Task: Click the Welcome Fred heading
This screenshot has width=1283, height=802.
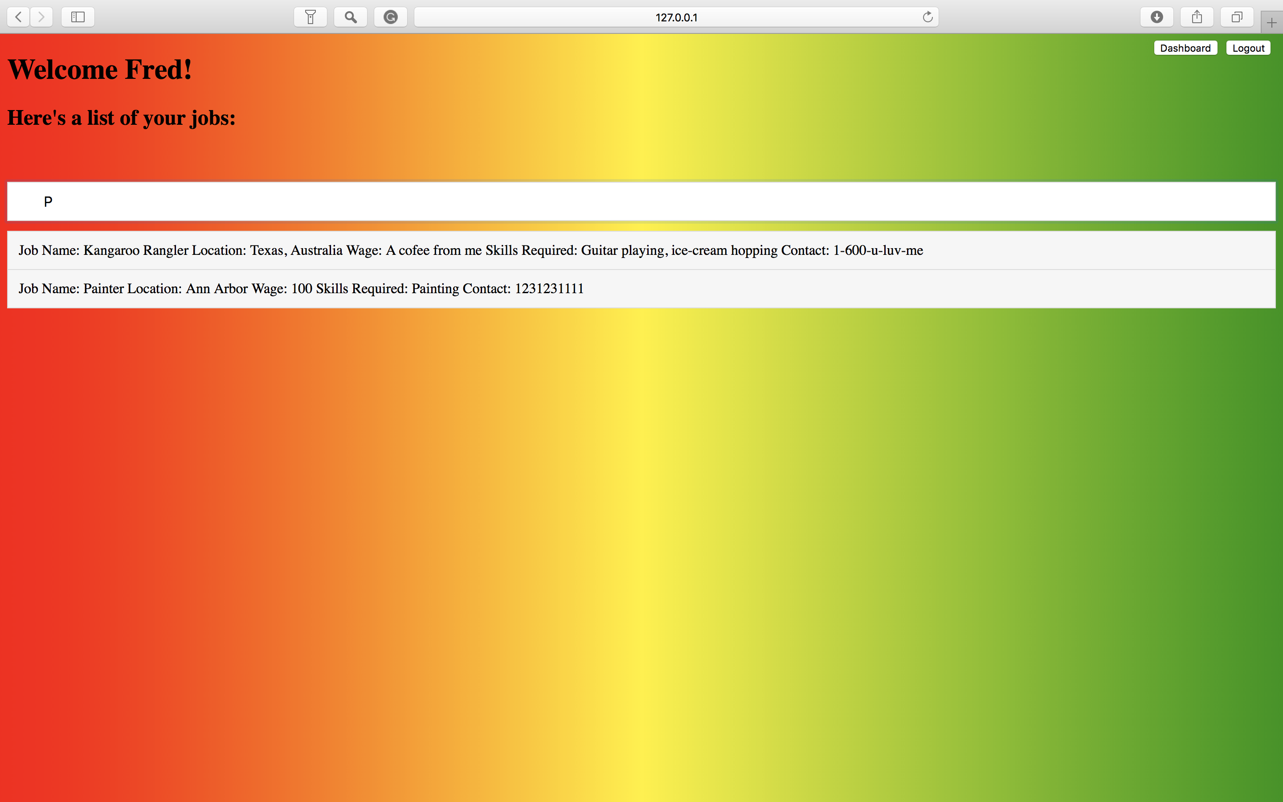Action: 100,70
